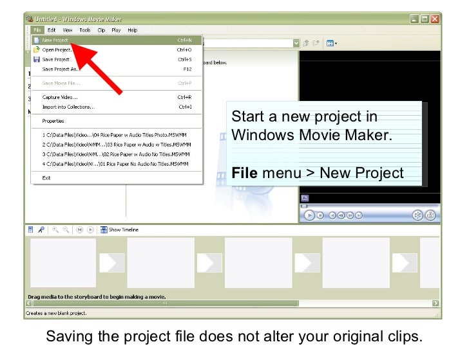The width and height of the screenshot is (469, 351).
Task: Click the Take Picture camera button
Action: [430, 215]
